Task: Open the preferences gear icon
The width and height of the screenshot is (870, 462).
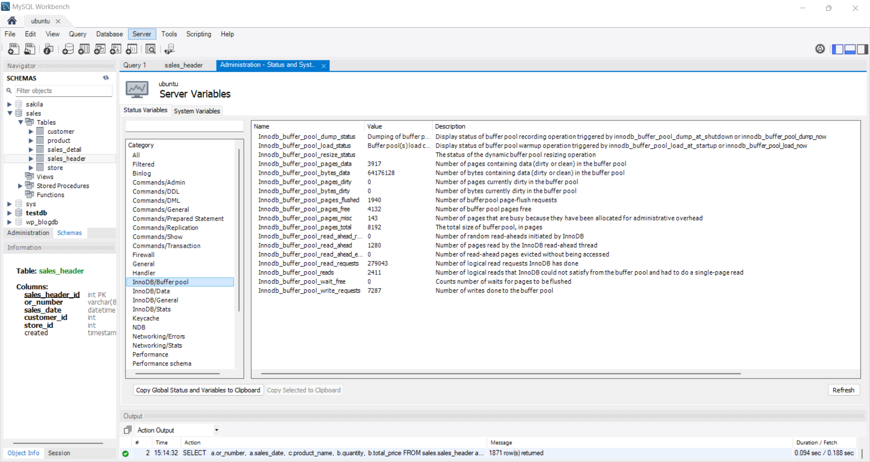Action: coord(820,48)
